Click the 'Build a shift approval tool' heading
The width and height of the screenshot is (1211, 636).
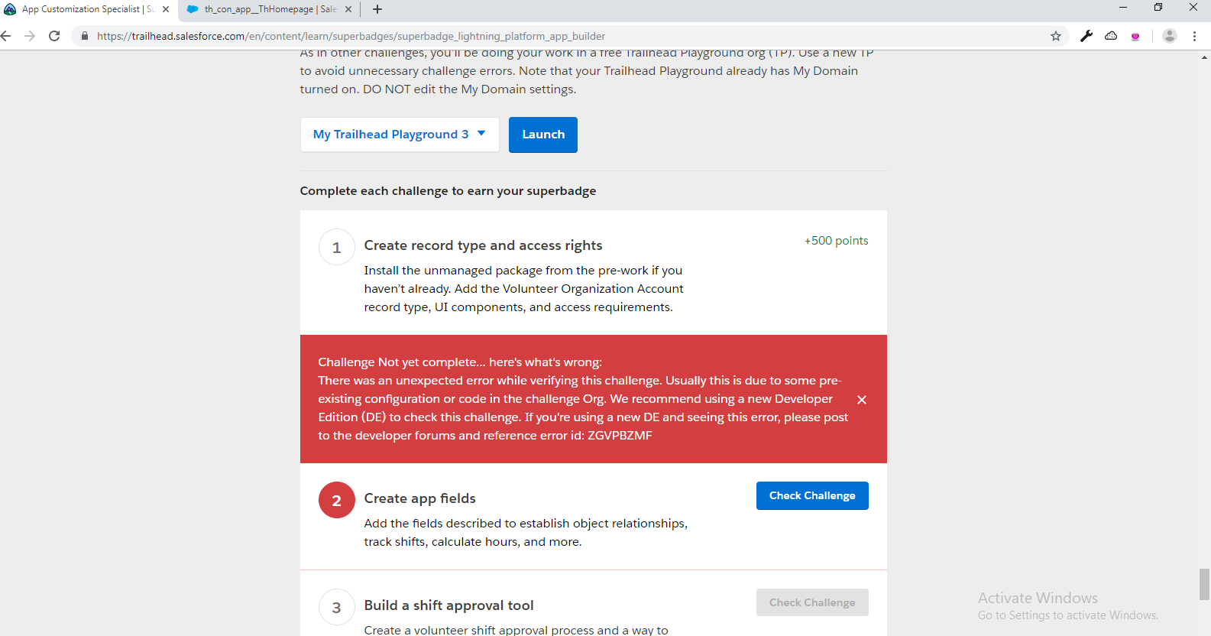coord(448,605)
